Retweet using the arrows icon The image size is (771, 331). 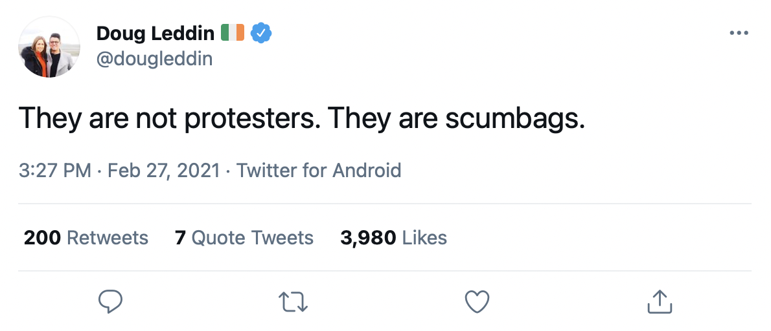pos(293,301)
